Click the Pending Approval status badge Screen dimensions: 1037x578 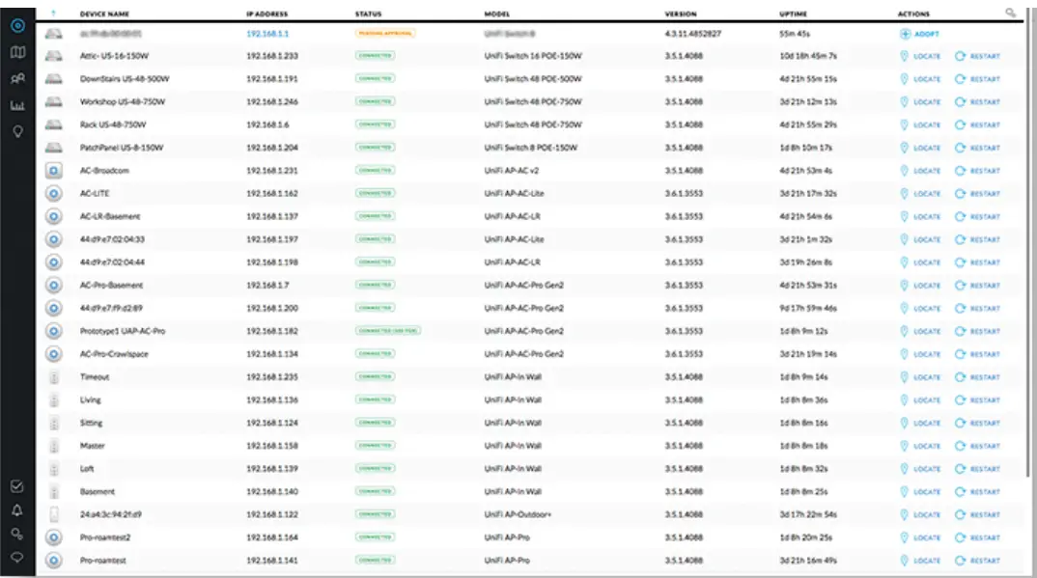(x=385, y=33)
